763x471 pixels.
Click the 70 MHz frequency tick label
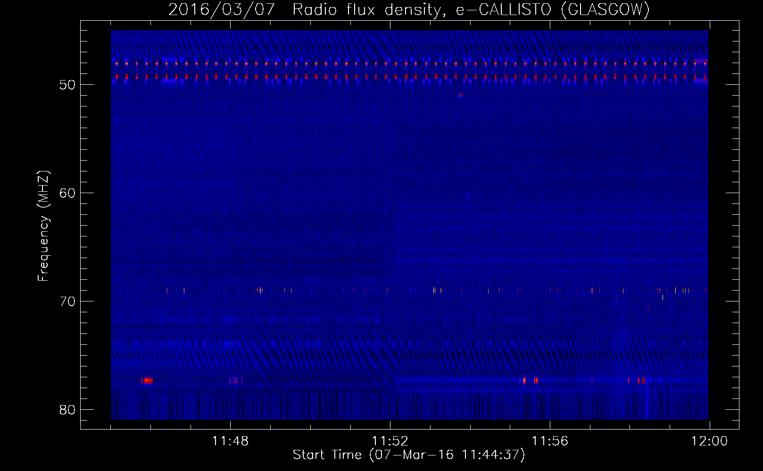(x=67, y=301)
